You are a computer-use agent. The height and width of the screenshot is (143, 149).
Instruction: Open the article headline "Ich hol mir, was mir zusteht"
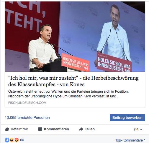click(73, 81)
